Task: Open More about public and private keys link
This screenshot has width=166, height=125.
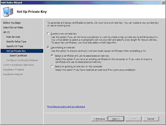Action: coord(66,106)
